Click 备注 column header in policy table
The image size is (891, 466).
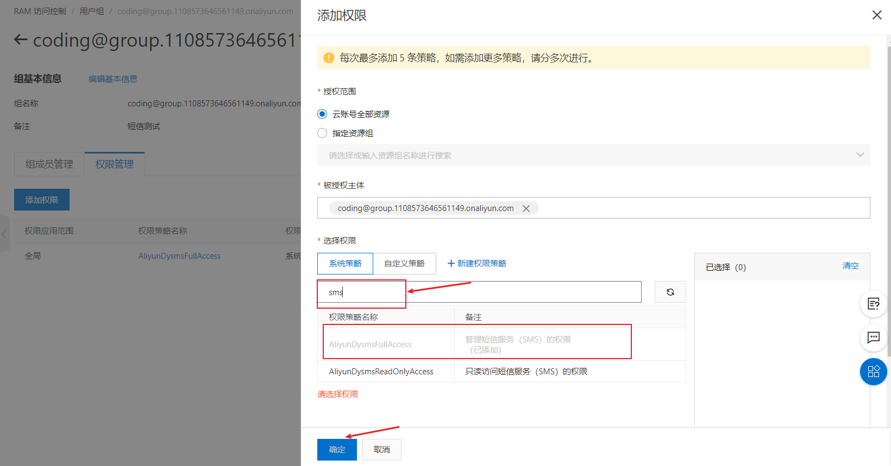pos(473,317)
